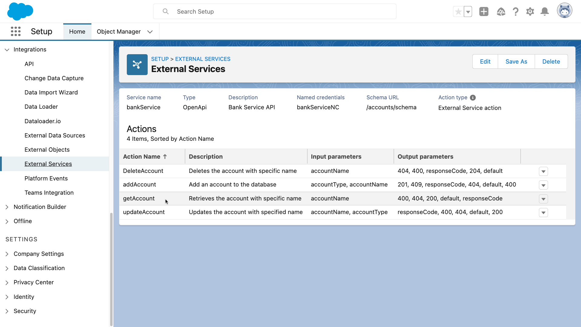Open Salesforce Help question mark icon
The width and height of the screenshot is (581, 327).
tap(515, 12)
